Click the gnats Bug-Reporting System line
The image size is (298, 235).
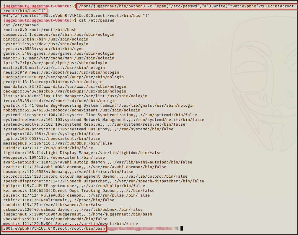(x=99, y=105)
